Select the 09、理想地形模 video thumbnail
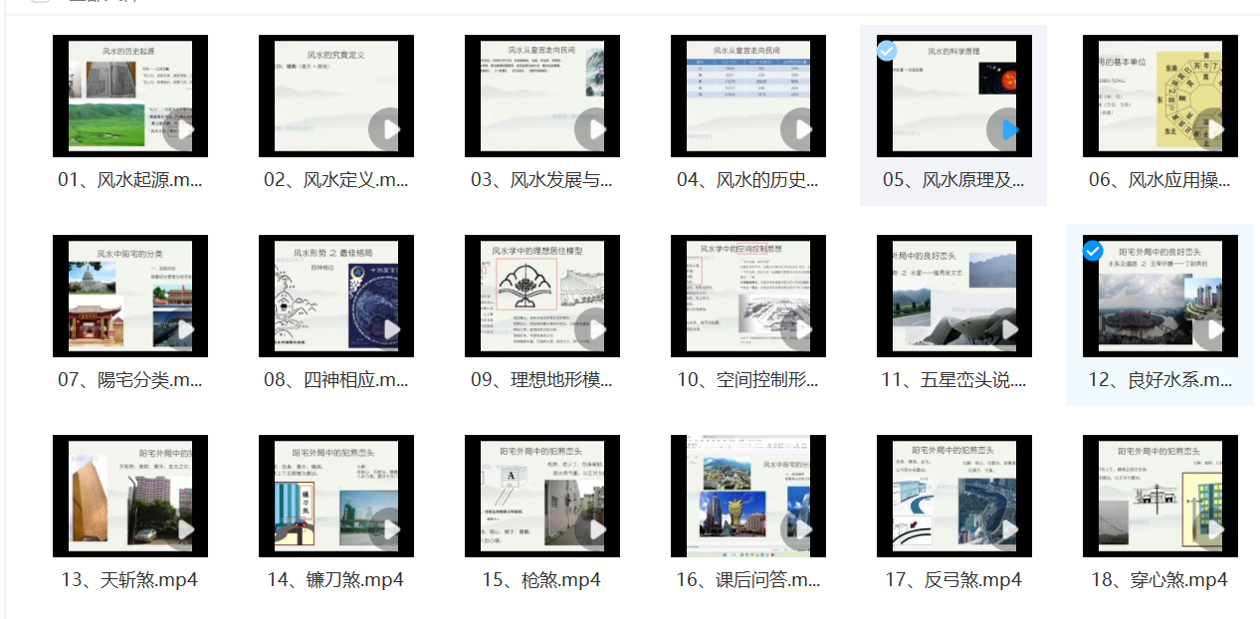Screen dimensions: 1260x619 541,296
